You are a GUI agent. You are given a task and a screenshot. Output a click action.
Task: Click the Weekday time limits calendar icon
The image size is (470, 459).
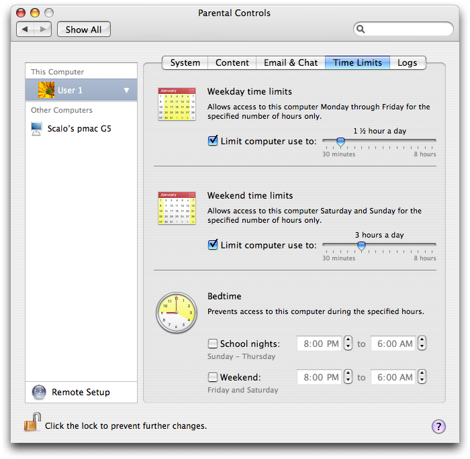tap(177, 104)
